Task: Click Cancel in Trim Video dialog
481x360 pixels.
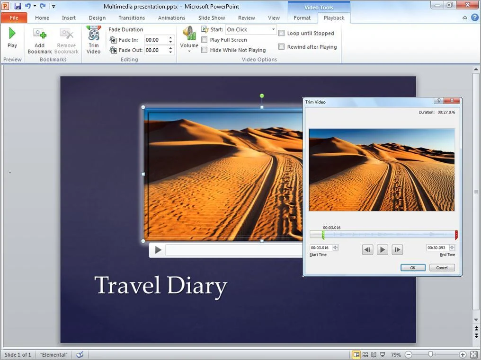Action: (442, 268)
